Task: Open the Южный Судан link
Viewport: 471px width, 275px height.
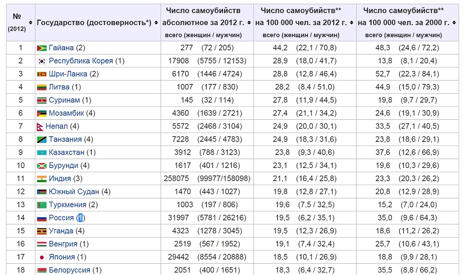Action: click(74, 192)
